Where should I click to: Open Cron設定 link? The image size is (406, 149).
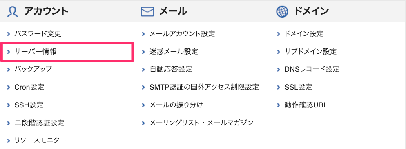29,87
